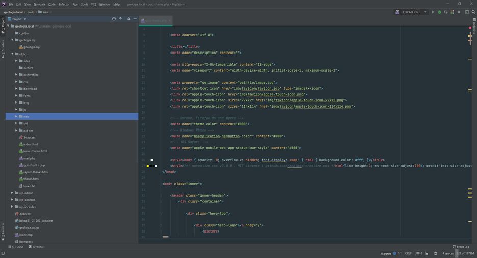This screenshot has width=477, height=258.
Task: Click the PhpStorm app logo in title bar
Action: pos(4,4)
